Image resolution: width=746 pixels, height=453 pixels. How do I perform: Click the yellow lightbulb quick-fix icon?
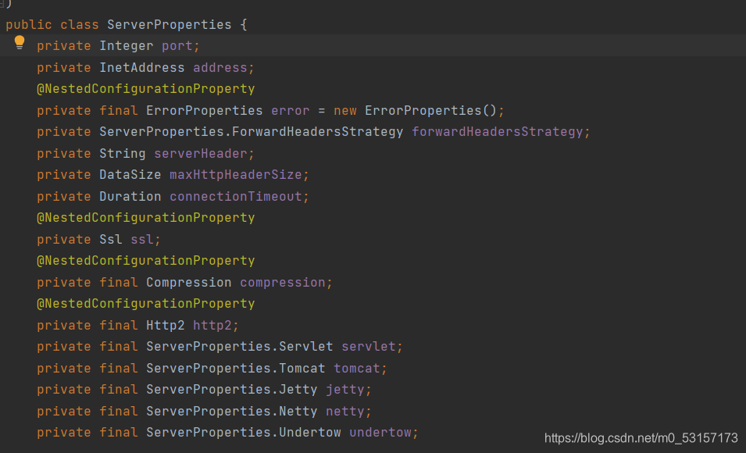point(20,42)
